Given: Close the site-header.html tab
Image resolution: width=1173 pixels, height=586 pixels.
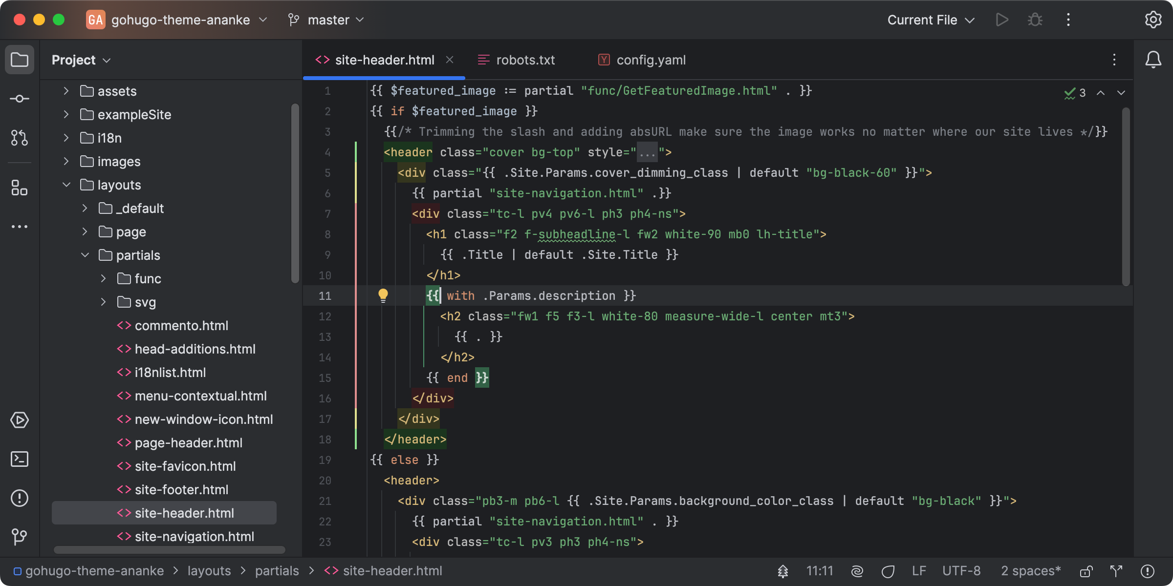Looking at the screenshot, I should coord(450,60).
